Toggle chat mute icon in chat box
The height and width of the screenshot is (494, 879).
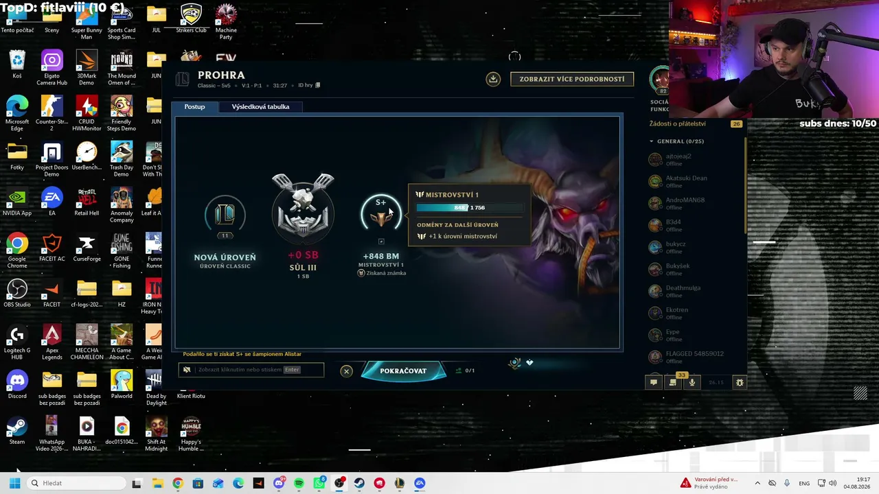187,370
